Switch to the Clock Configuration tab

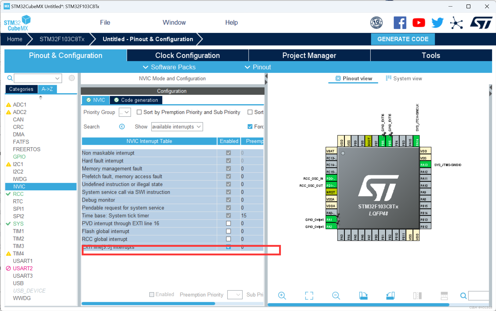[x=187, y=55]
